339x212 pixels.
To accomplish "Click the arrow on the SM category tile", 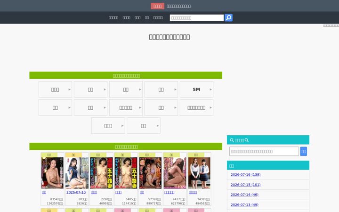I will tap(210, 90).
